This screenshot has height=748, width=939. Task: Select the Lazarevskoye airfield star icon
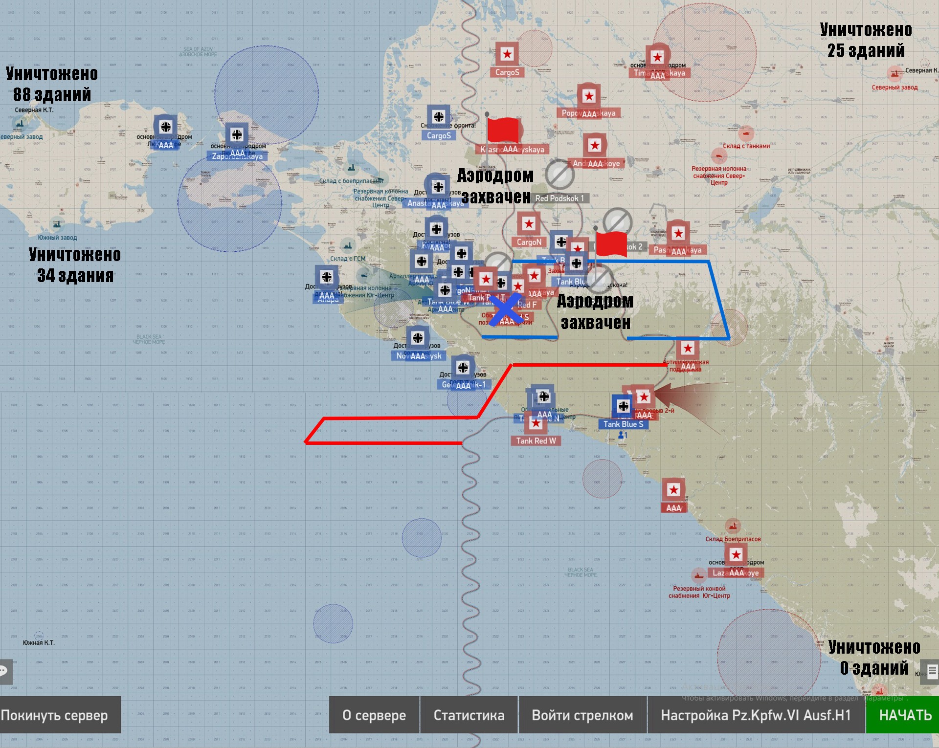pyautogui.click(x=736, y=555)
